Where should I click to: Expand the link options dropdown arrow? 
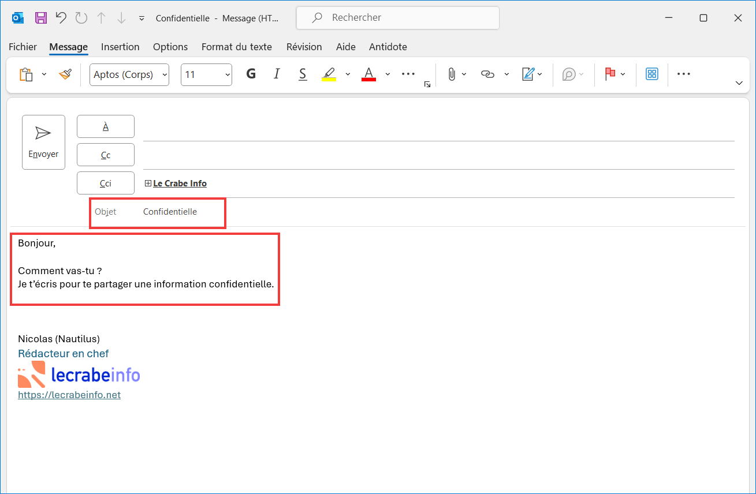[x=507, y=74]
